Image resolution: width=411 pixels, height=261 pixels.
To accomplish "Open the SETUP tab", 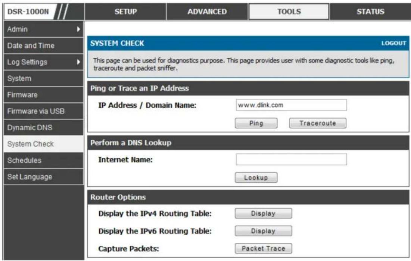I will [125, 12].
